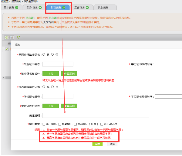Click the 学位证书编号 input field
This screenshot has height=156, width=182.
coord(58,96)
